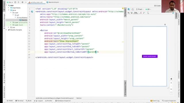Viewport: 184px width, 103px height.
Task: Click the Design surface layers icon
Action: coord(129,9)
